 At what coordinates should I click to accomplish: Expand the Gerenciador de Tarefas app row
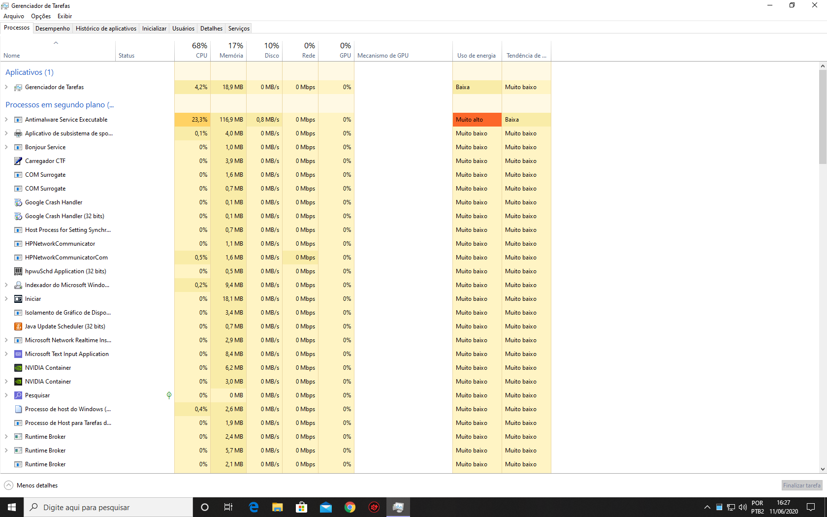pyautogui.click(x=6, y=87)
